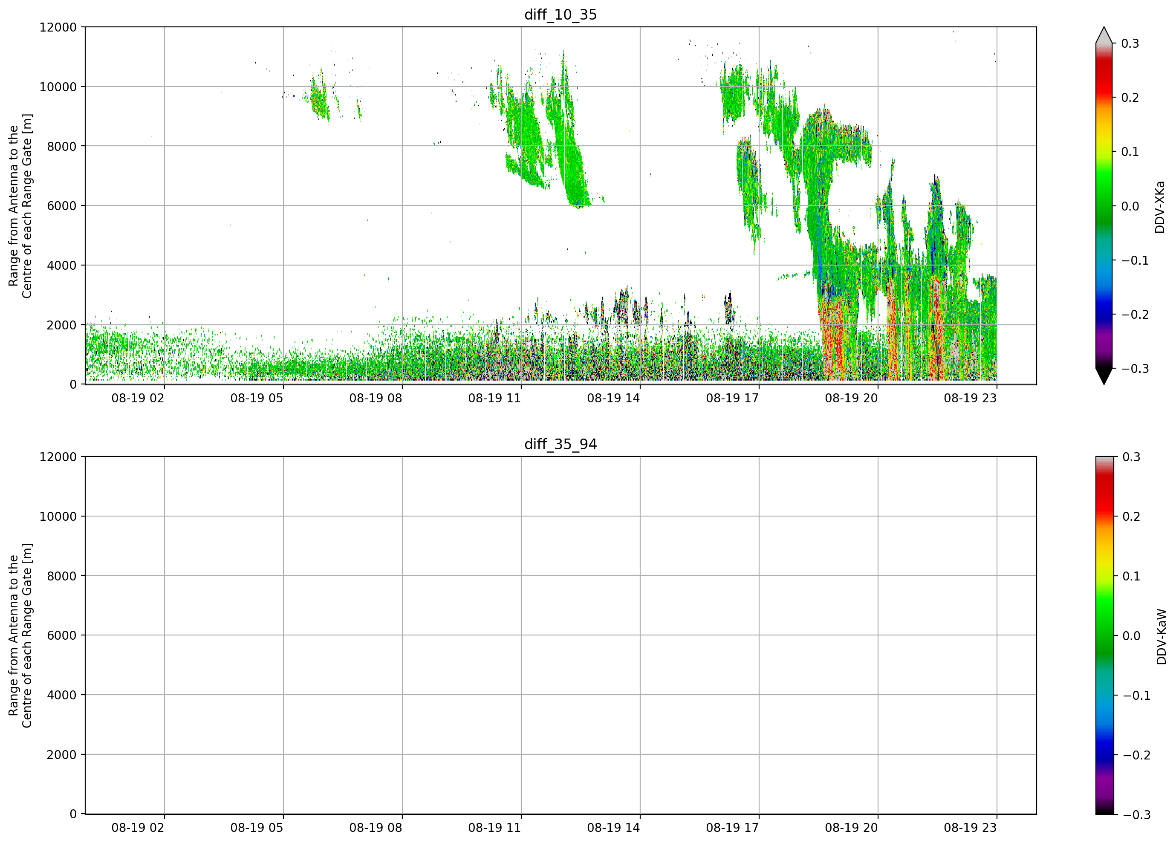Screen dimensions: 1176x843
Task: Click the bottom plot's 8000 y-axis label
Action: (x=62, y=576)
